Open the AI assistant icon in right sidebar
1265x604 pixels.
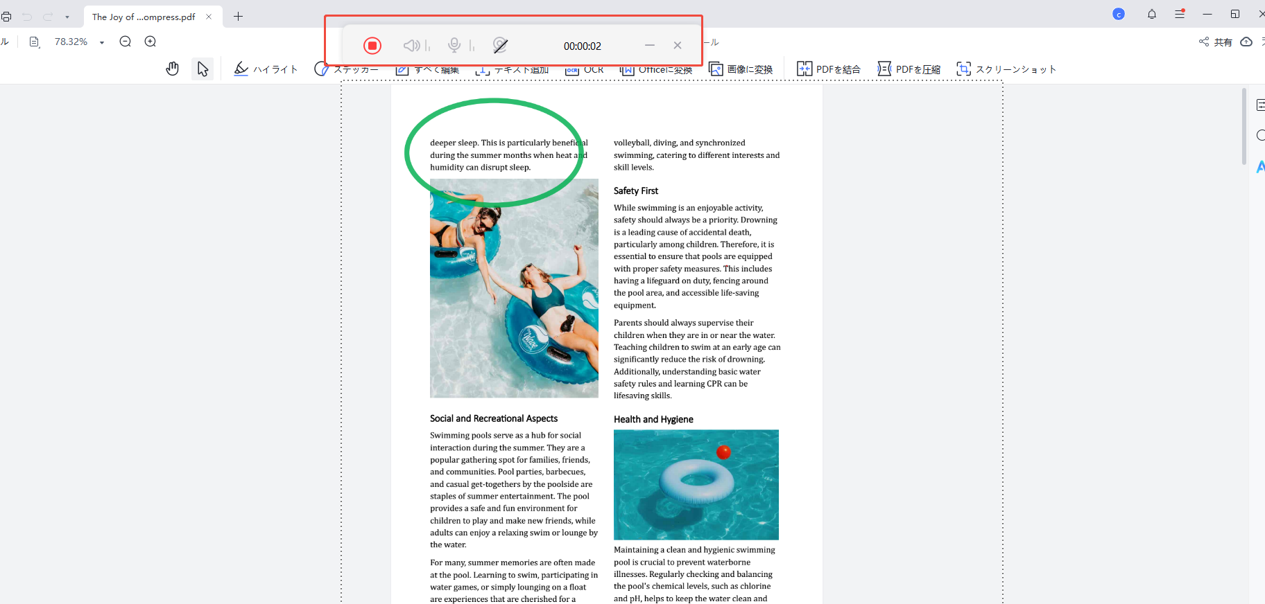1260,166
